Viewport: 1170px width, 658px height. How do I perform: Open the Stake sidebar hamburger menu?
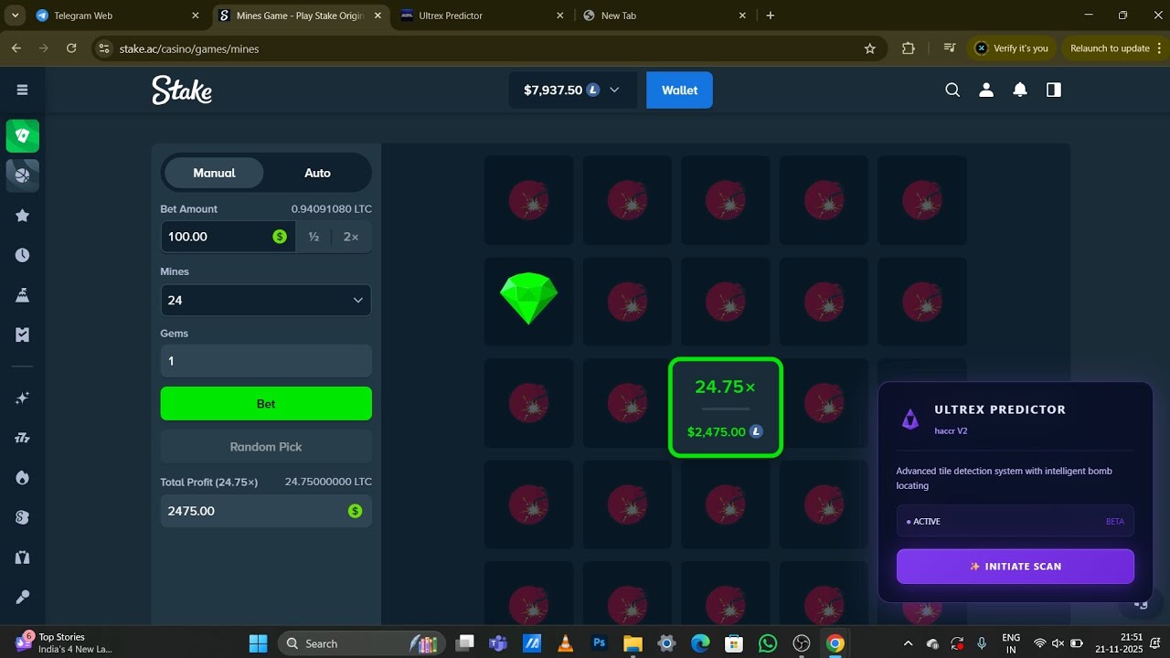tap(22, 90)
